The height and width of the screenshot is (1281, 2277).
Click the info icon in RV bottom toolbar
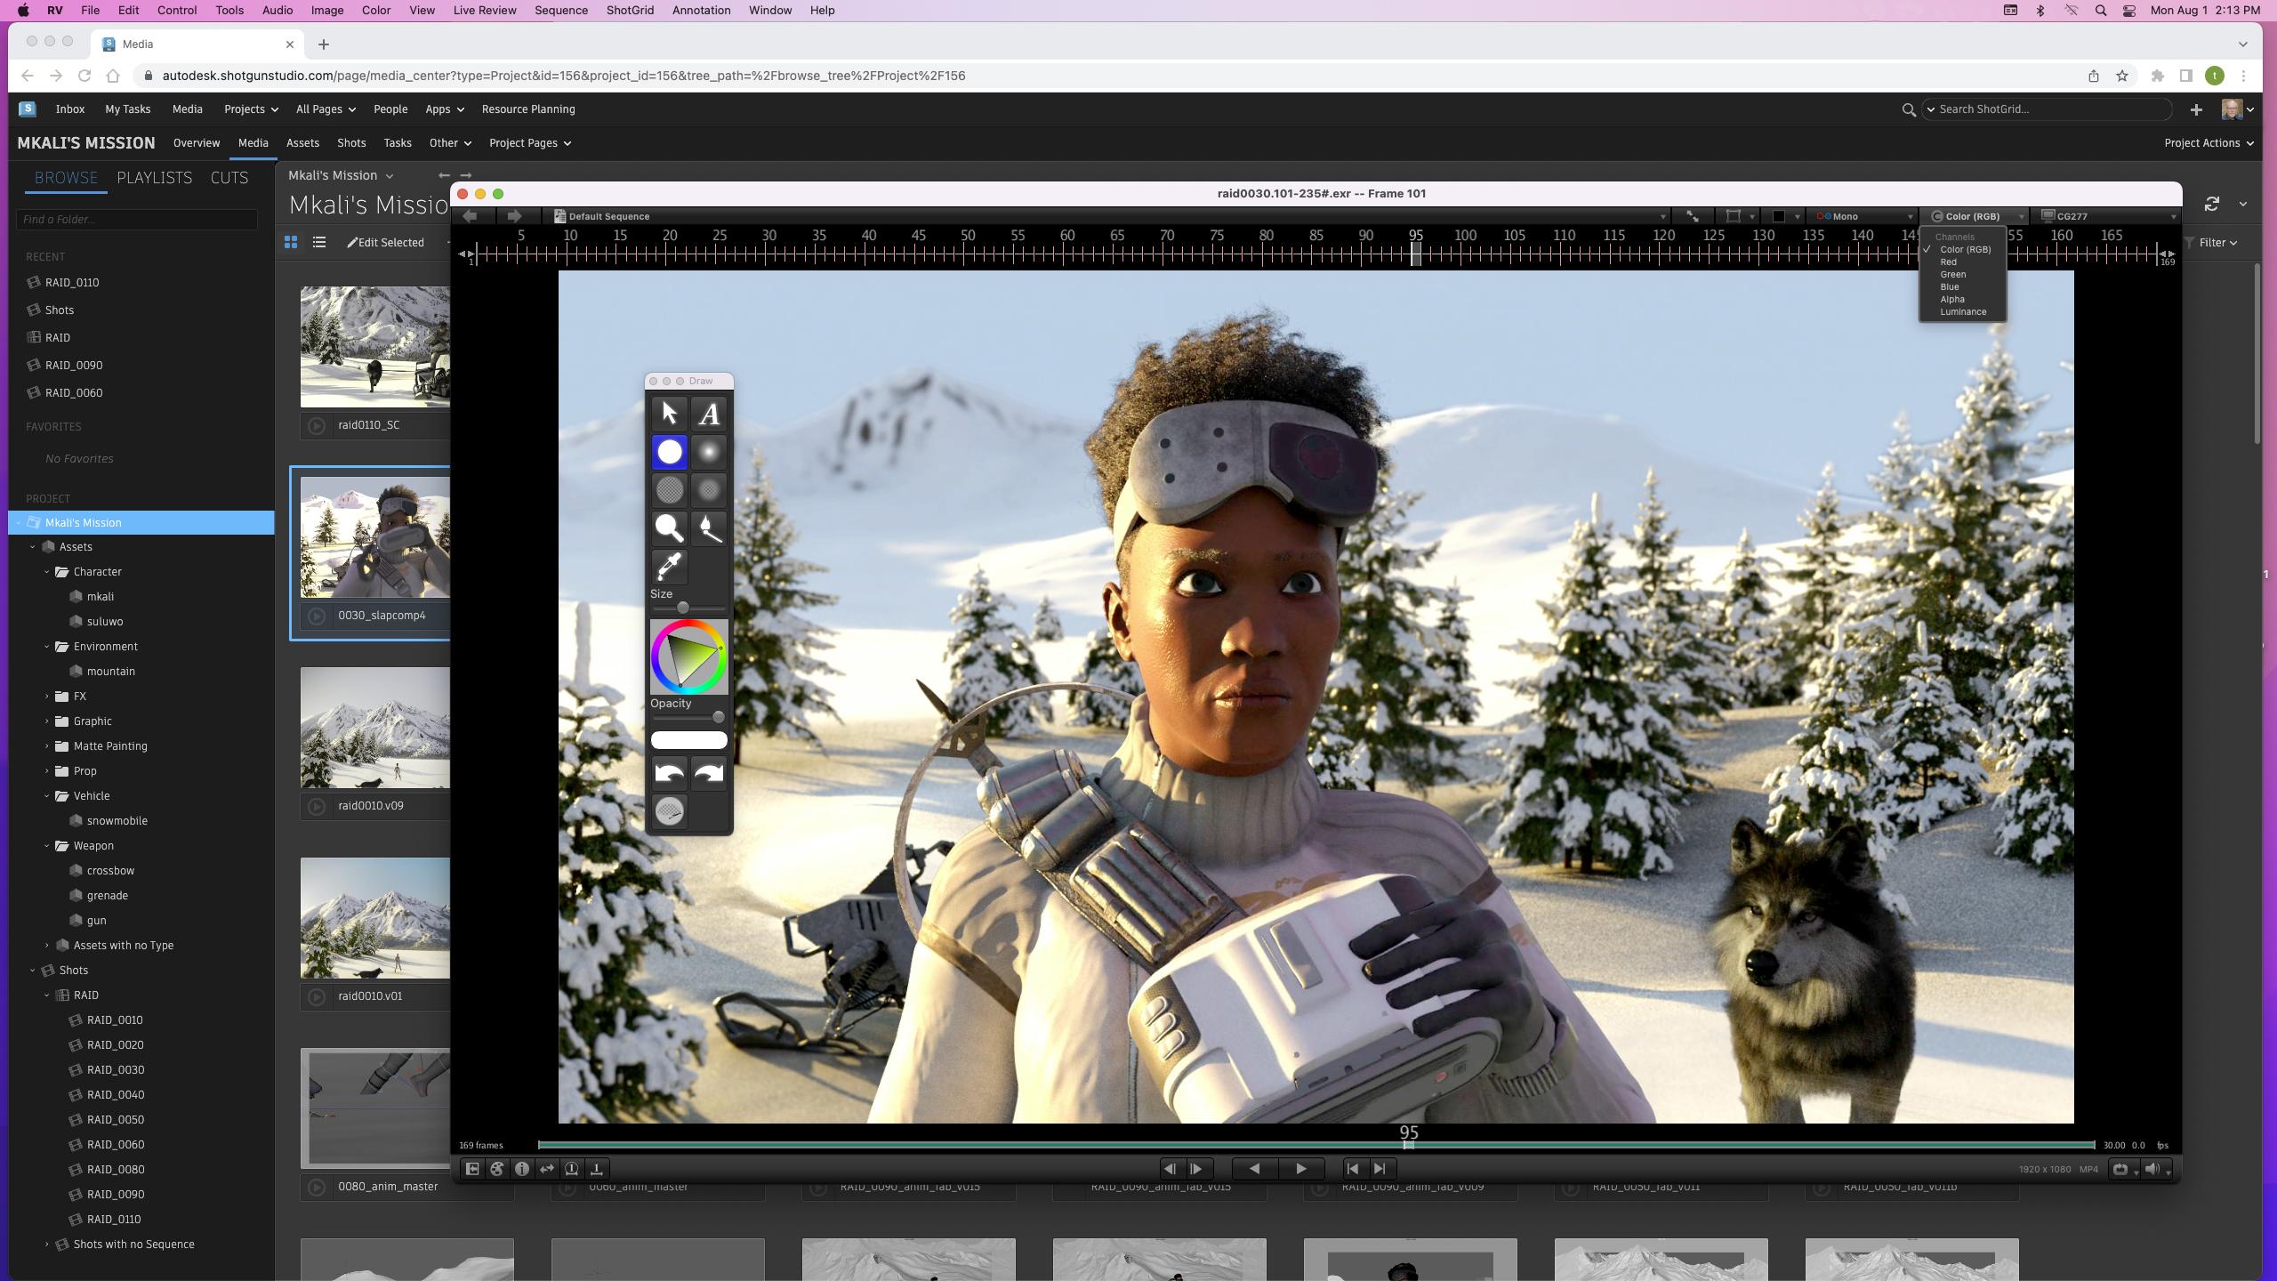coord(522,1169)
